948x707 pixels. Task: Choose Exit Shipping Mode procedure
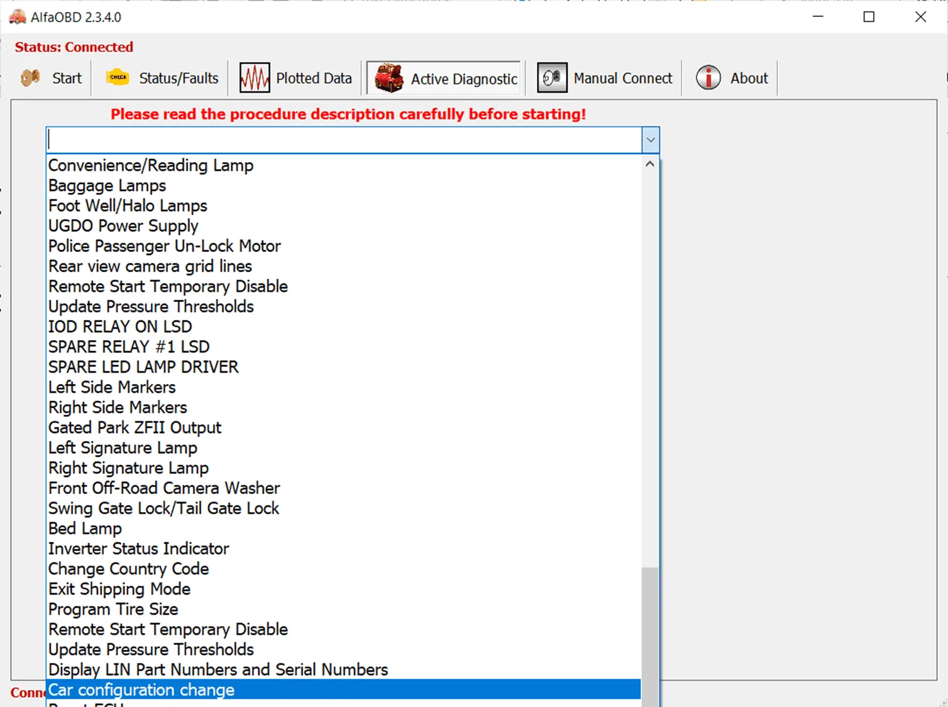[343, 588]
